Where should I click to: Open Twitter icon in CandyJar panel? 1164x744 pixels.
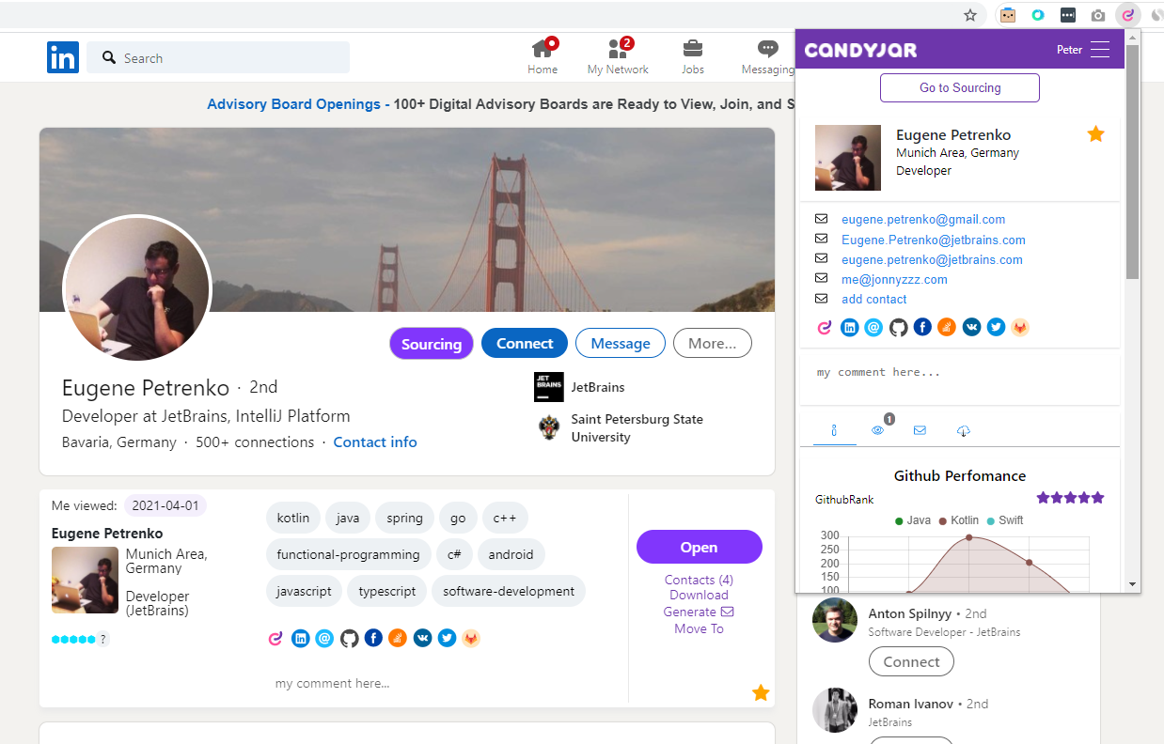click(996, 327)
